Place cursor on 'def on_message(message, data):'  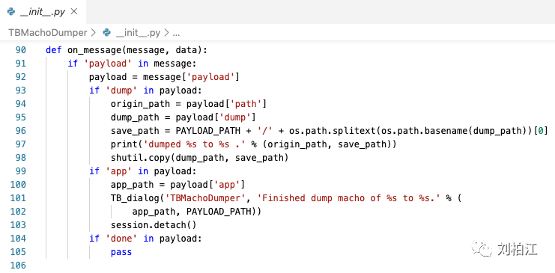[x=127, y=50]
